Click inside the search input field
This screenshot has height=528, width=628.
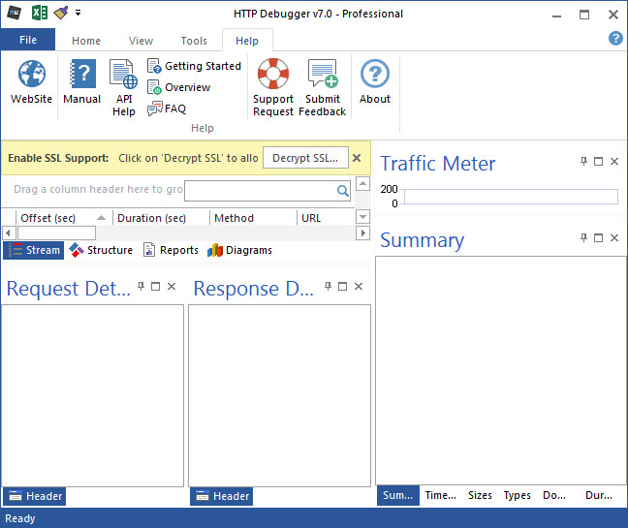[260, 191]
